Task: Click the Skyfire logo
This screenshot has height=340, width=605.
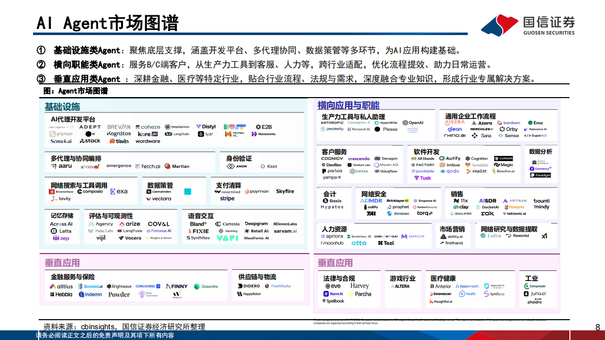Action: 285,191
